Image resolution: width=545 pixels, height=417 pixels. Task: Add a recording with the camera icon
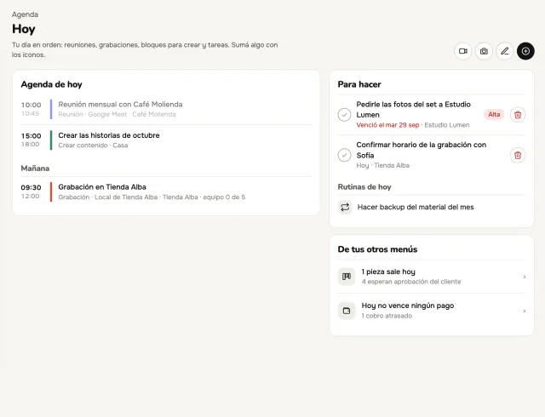[x=484, y=51]
